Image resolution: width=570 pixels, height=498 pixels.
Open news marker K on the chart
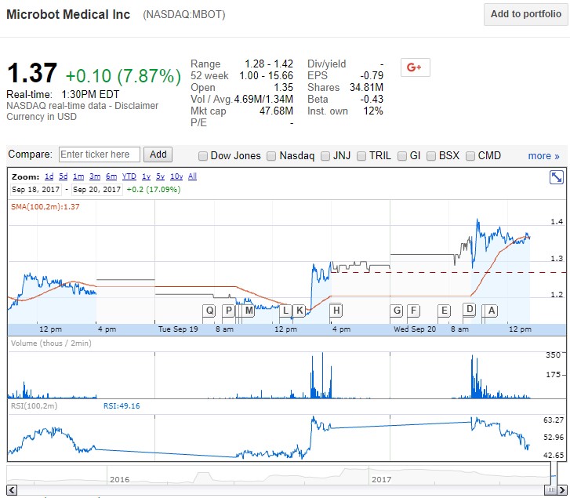point(300,311)
